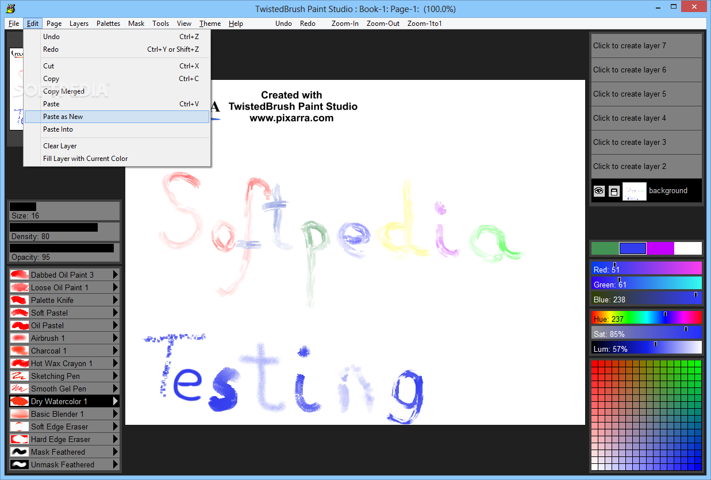Click the Zoom-1to1 button

pos(424,24)
